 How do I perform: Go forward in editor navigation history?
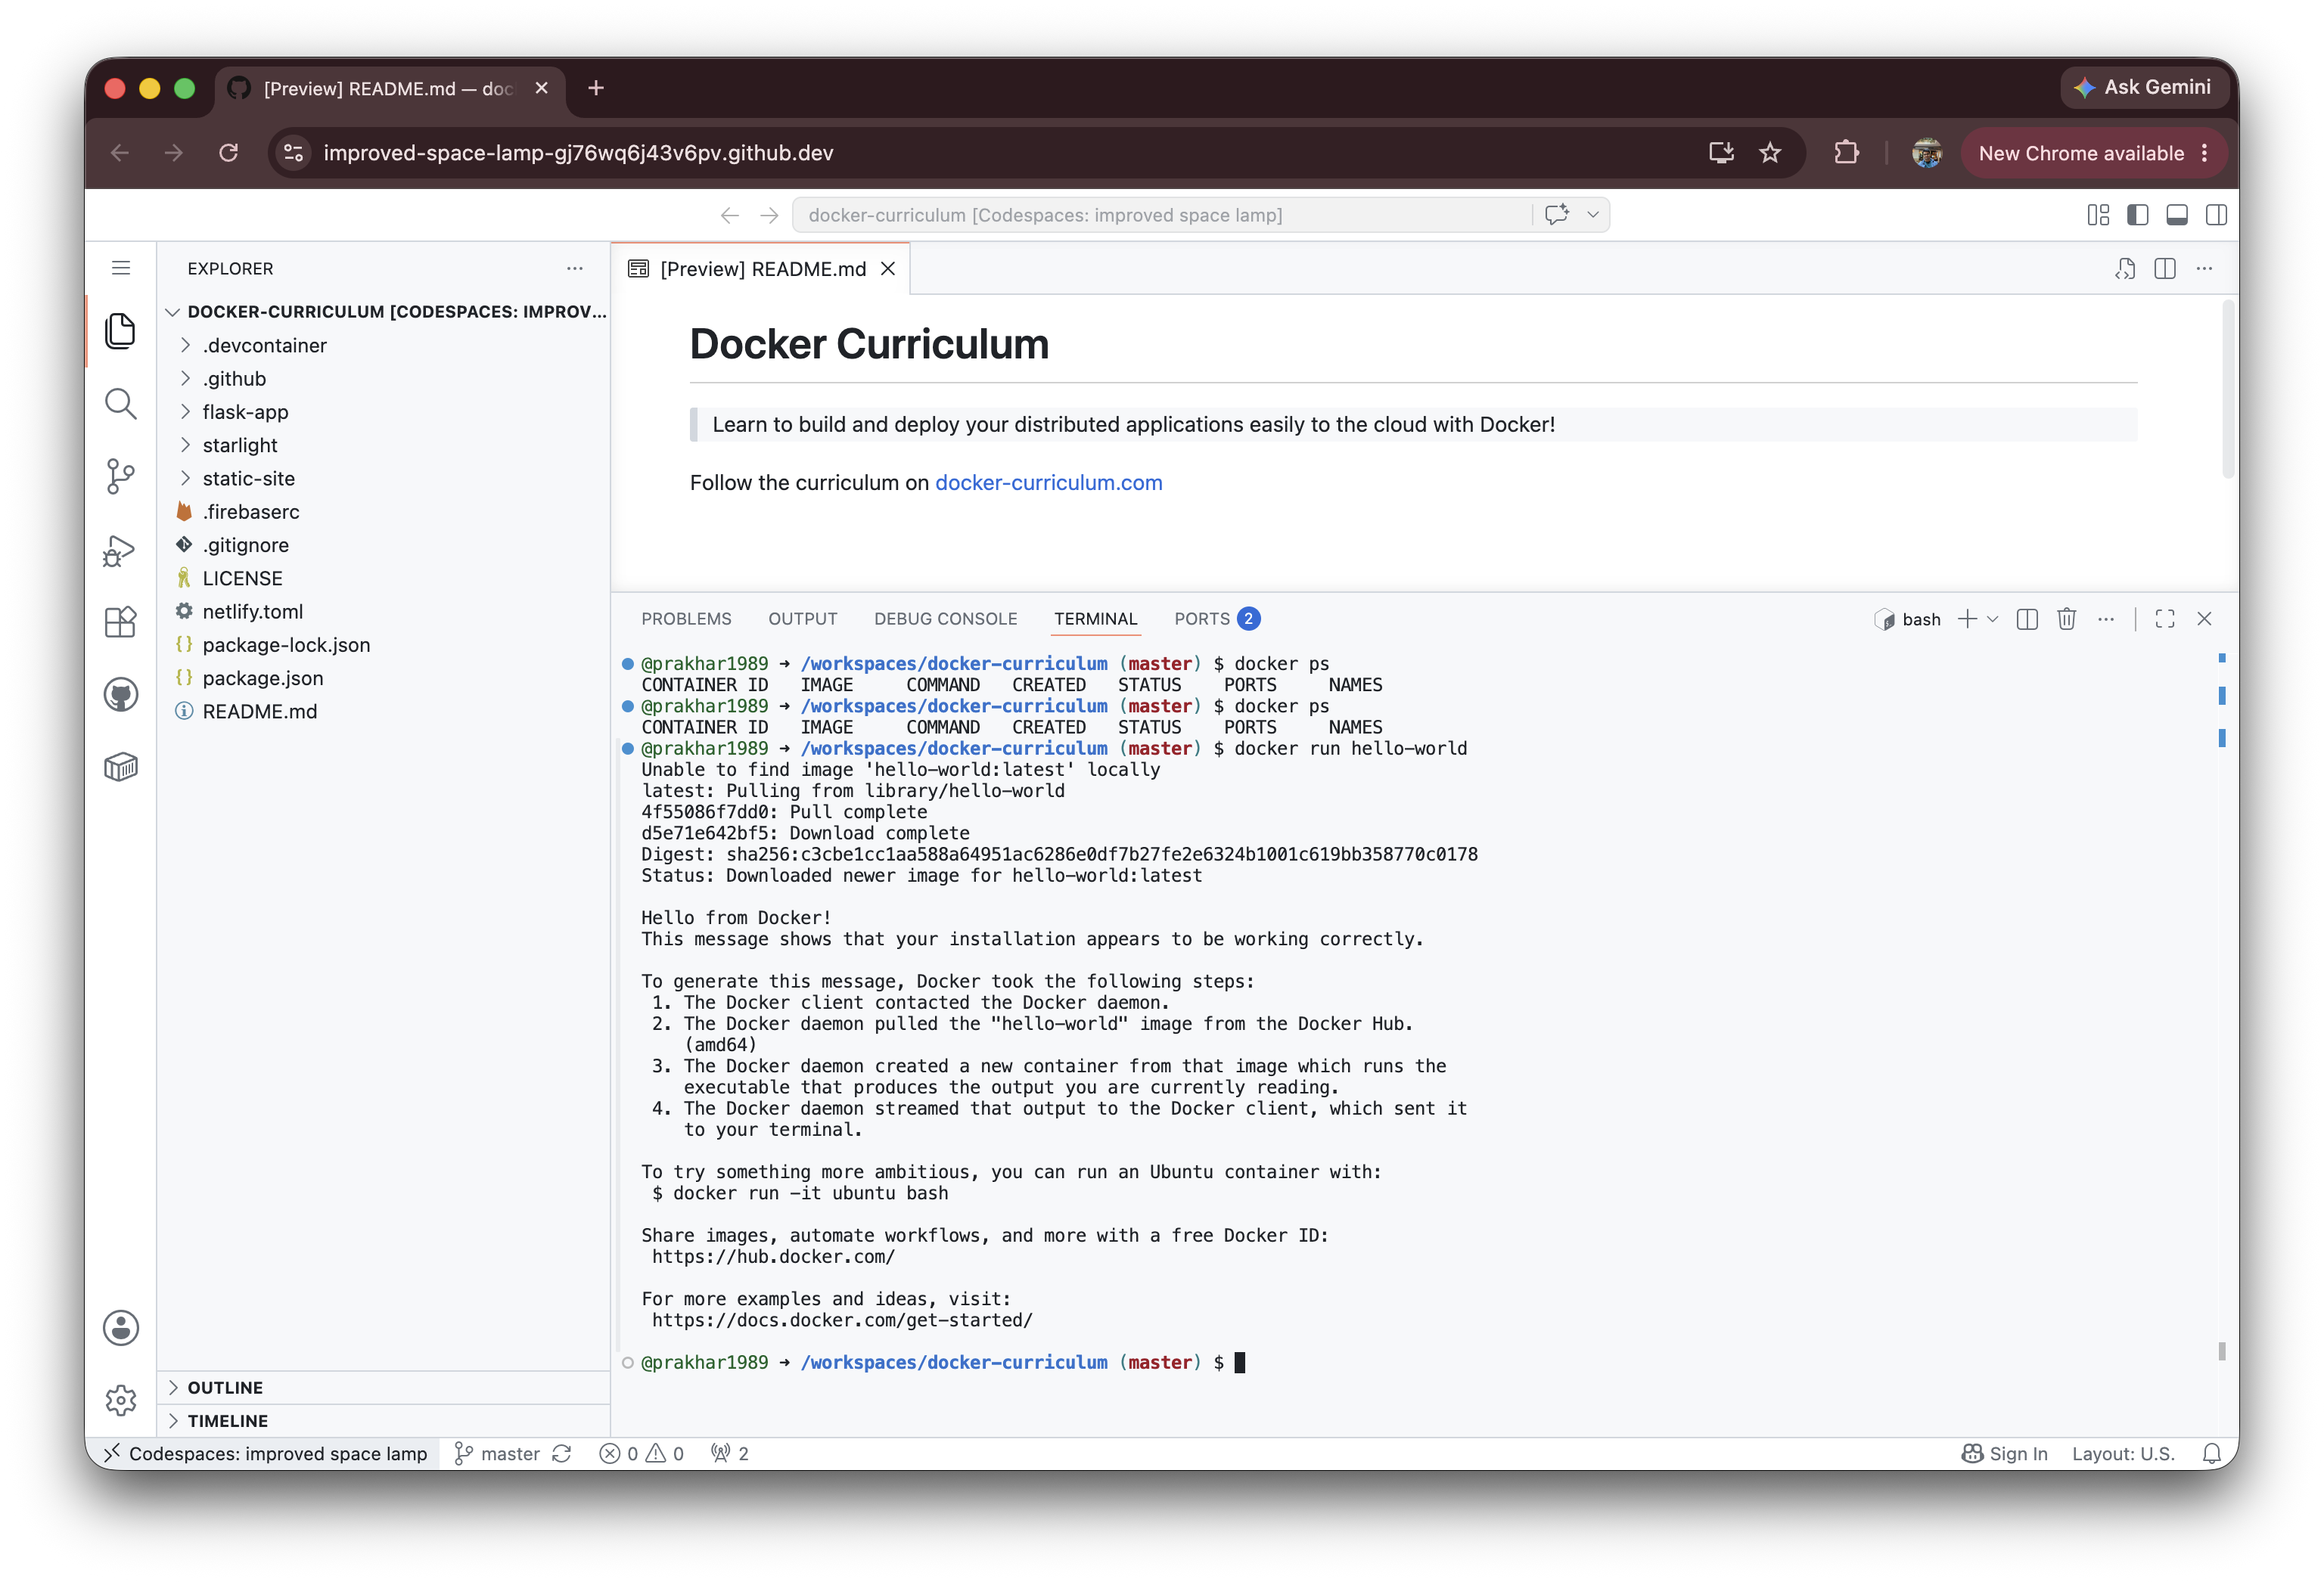point(768,215)
